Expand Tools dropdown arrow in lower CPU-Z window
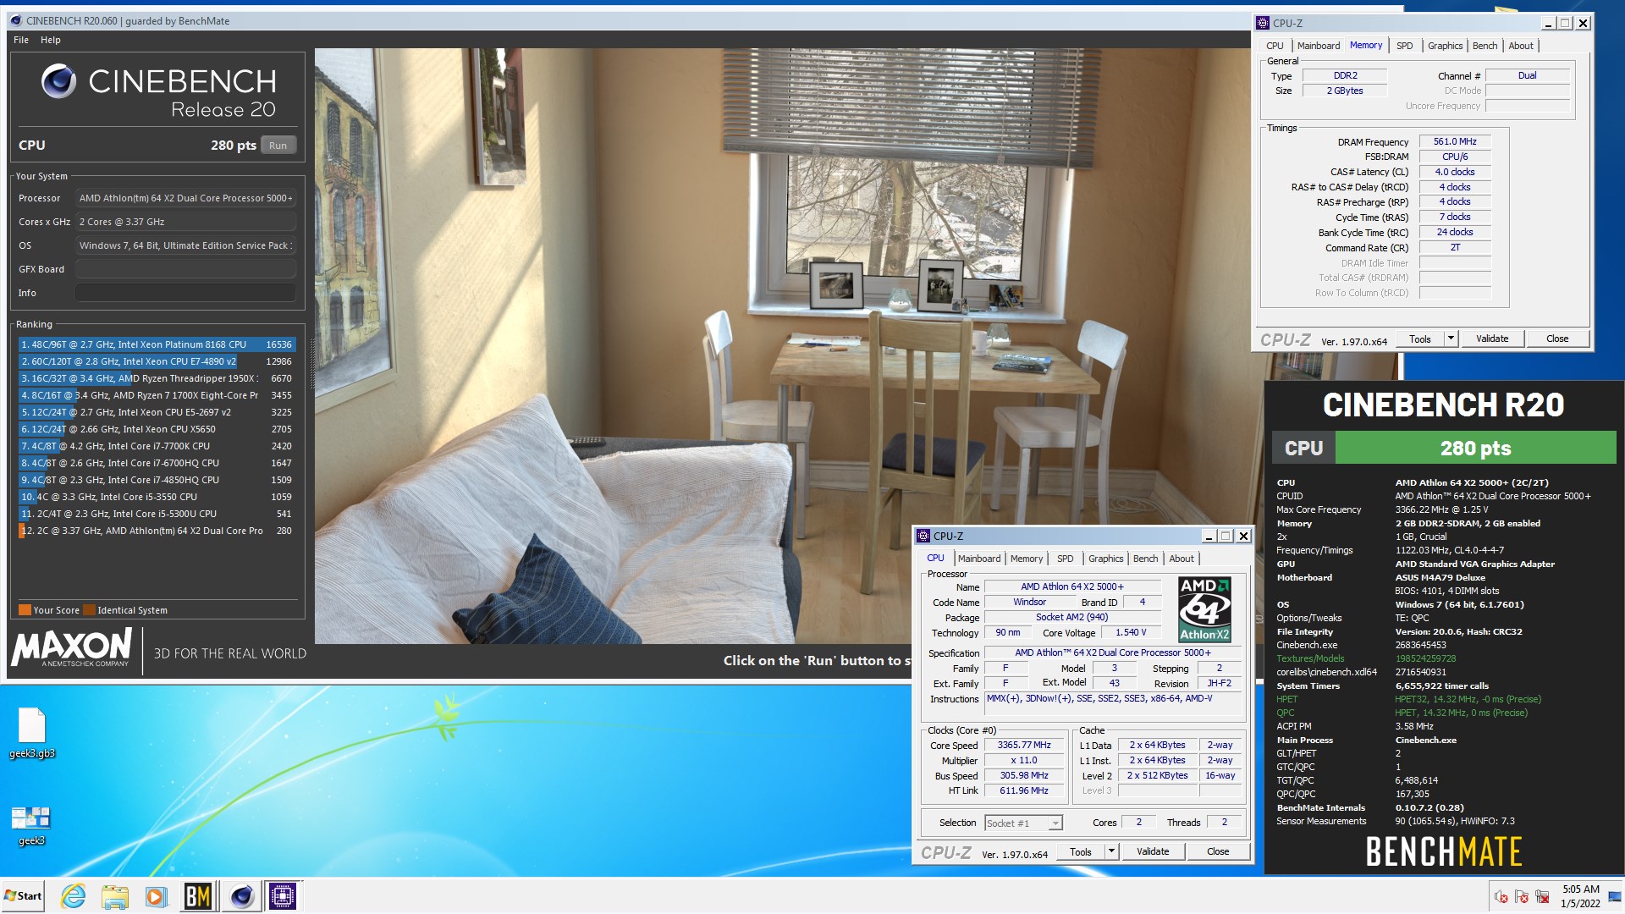Image resolution: width=1625 pixels, height=914 pixels. click(1111, 851)
